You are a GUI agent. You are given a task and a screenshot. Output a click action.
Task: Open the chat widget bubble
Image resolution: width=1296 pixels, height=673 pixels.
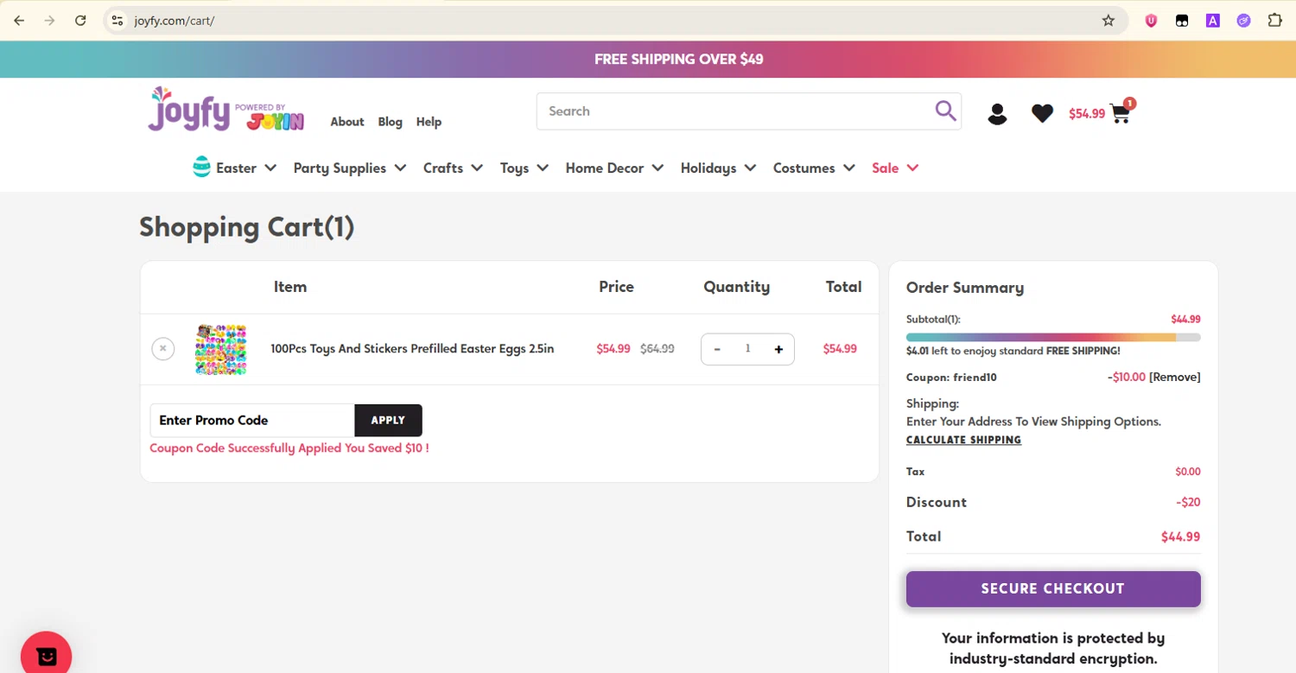coord(47,656)
